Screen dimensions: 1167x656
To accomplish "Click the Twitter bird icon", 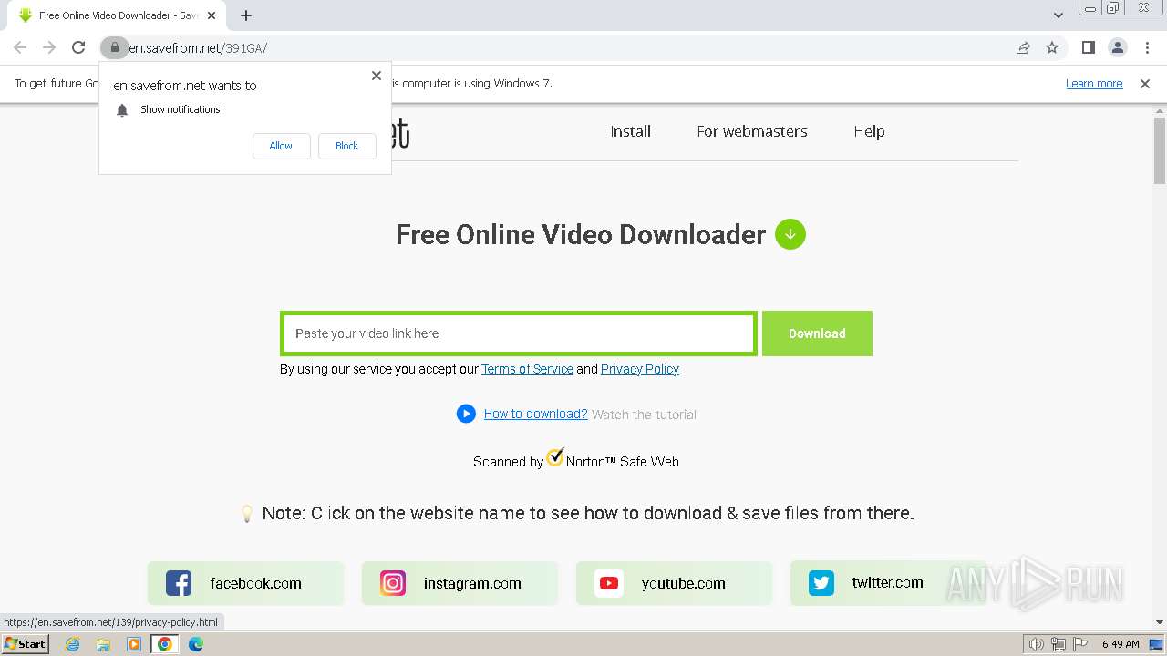I will point(821,583).
